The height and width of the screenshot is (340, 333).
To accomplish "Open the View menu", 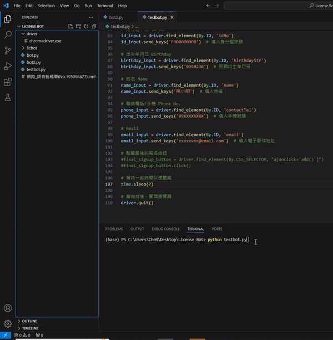I will [x=64, y=6].
